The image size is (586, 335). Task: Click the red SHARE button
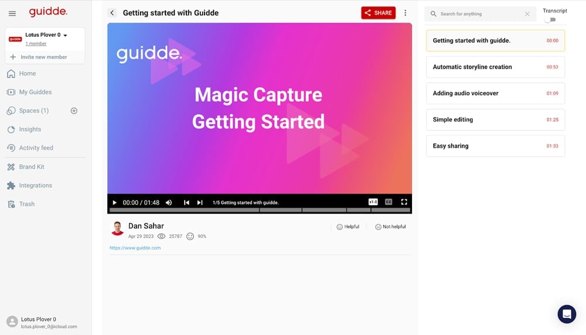click(x=378, y=13)
